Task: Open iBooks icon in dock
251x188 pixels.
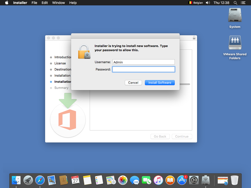Action: point(170,180)
